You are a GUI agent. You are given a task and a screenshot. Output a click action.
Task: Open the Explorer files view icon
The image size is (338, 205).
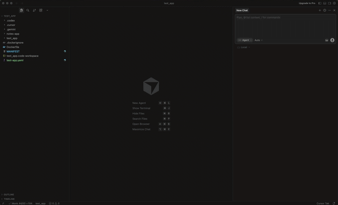[22, 10]
